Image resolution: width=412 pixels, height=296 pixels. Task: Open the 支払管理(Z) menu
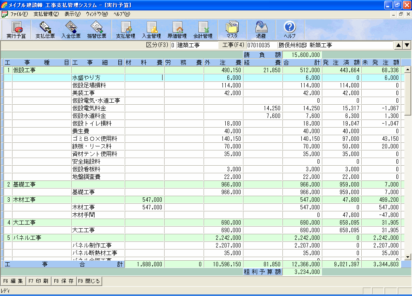pyautogui.click(x=46, y=14)
